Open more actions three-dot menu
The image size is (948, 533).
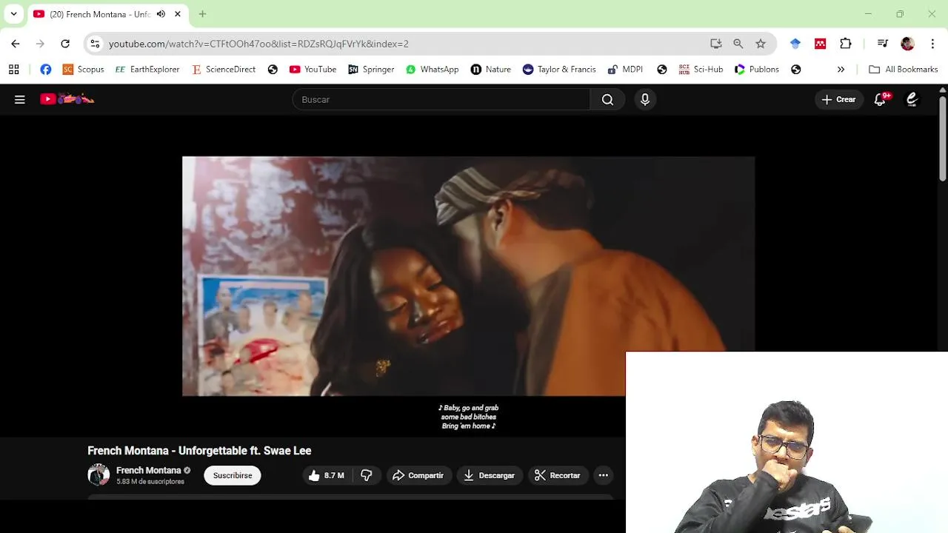(604, 475)
